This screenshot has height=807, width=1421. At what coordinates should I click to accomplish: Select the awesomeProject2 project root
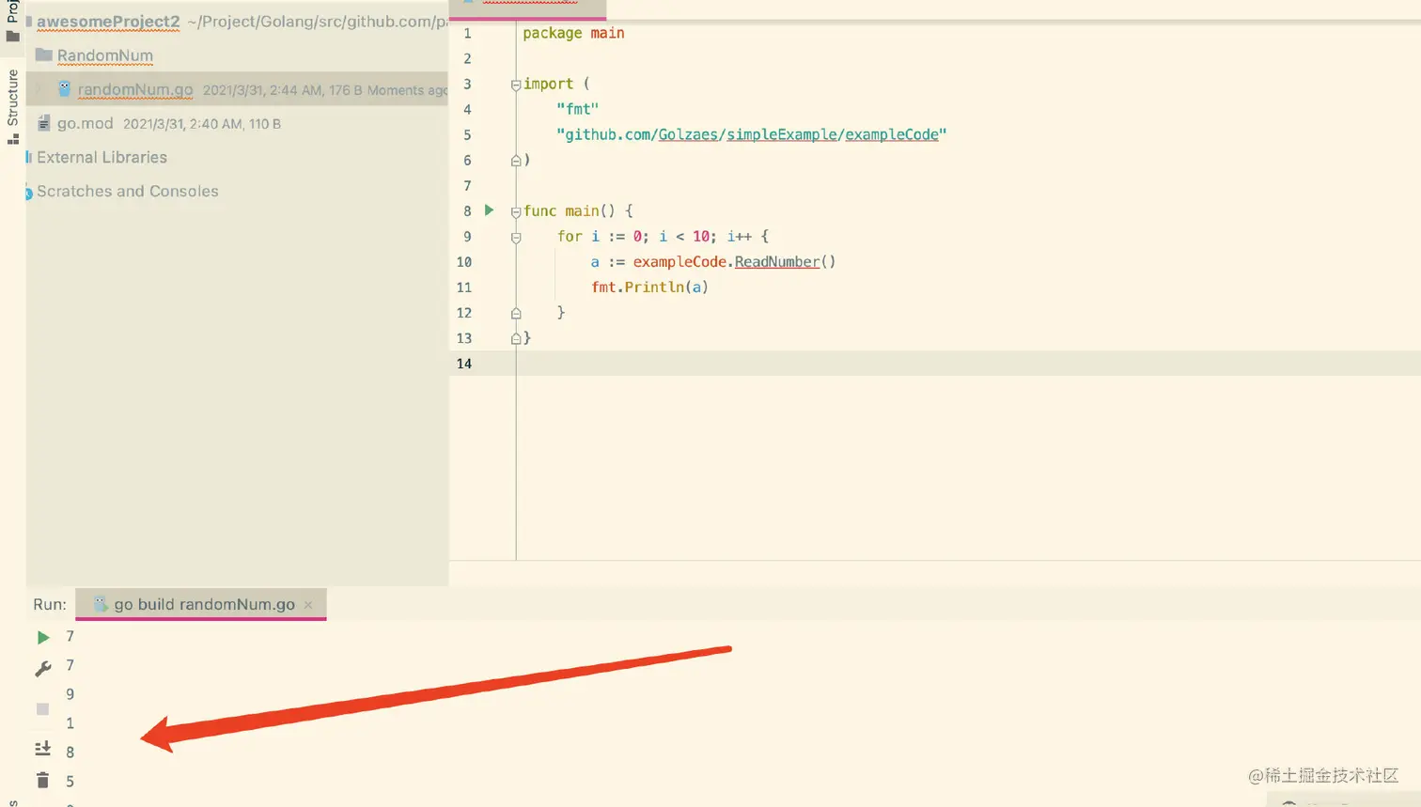pyautogui.click(x=108, y=21)
